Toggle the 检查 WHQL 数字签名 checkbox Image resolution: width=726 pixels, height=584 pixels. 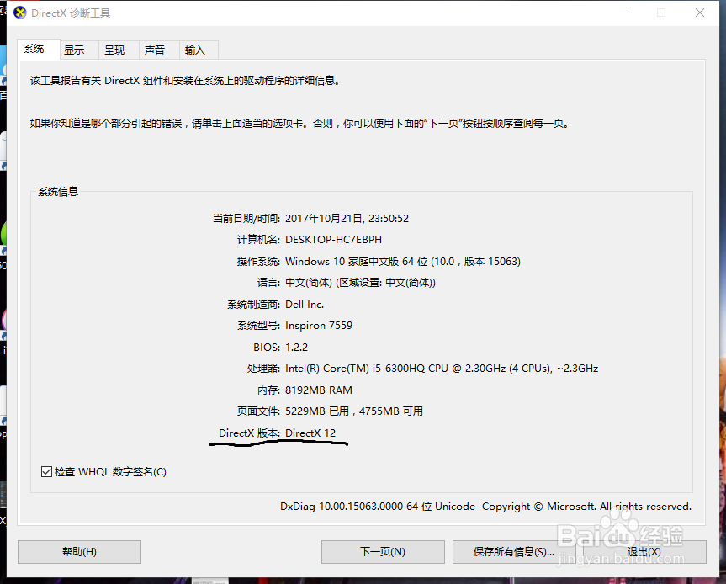(46, 471)
